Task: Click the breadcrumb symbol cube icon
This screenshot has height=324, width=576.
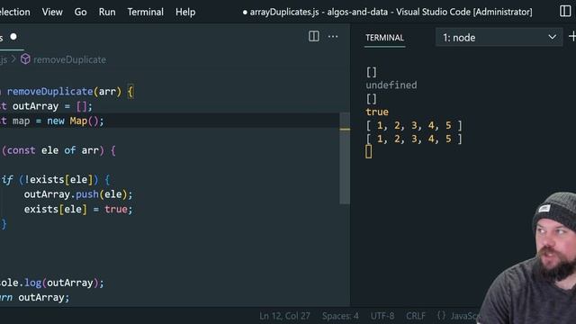Action: [25, 59]
